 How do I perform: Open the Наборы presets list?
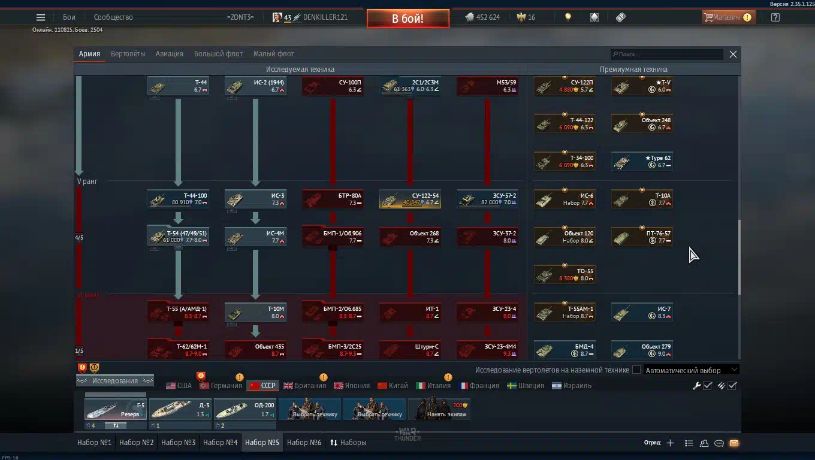[x=348, y=443]
